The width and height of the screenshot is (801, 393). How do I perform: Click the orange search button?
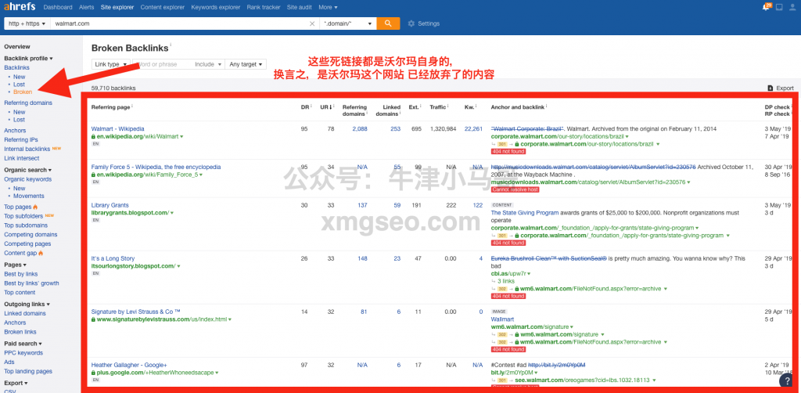click(388, 23)
